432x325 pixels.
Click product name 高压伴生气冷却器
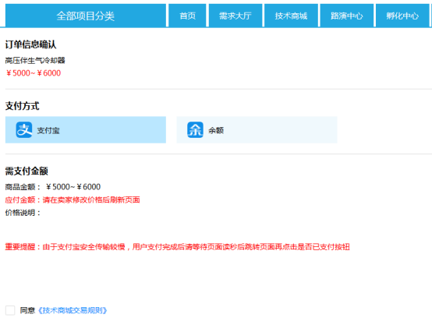tap(35, 60)
